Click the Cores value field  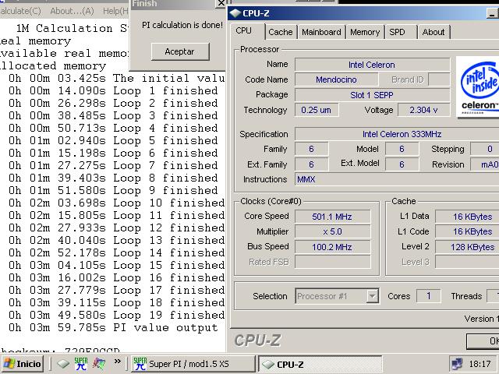coord(429,296)
